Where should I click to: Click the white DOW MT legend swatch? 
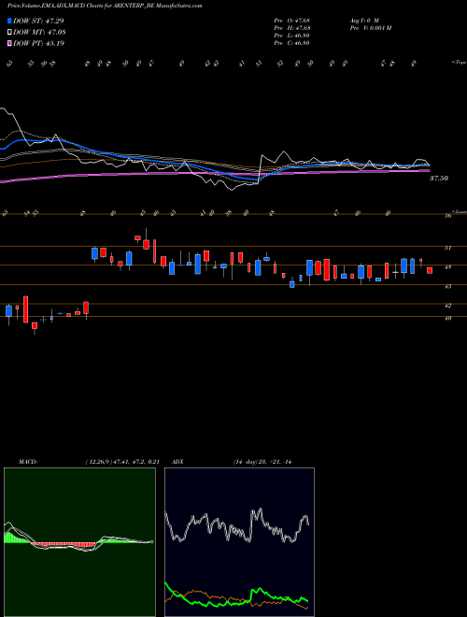pyautogui.click(x=9, y=32)
